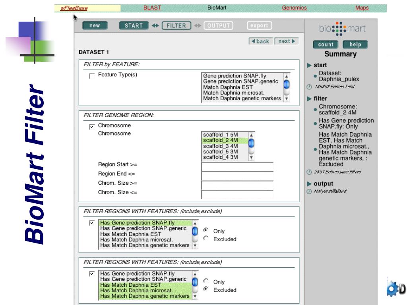This screenshot has width=407, height=305.
Task: Open the Genomics tab
Action: click(295, 8)
